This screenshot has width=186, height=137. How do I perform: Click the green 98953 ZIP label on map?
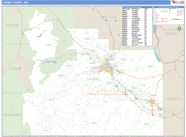(x=135, y=88)
